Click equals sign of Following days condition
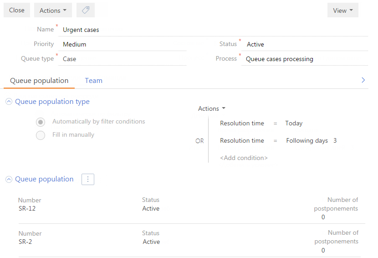This screenshot has width=378, height=258. click(276, 141)
